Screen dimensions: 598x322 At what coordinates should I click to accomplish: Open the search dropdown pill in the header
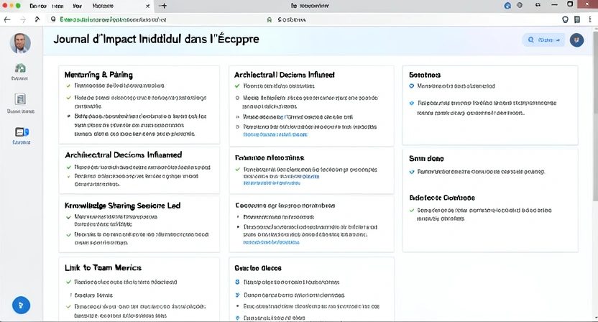[543, 40]
